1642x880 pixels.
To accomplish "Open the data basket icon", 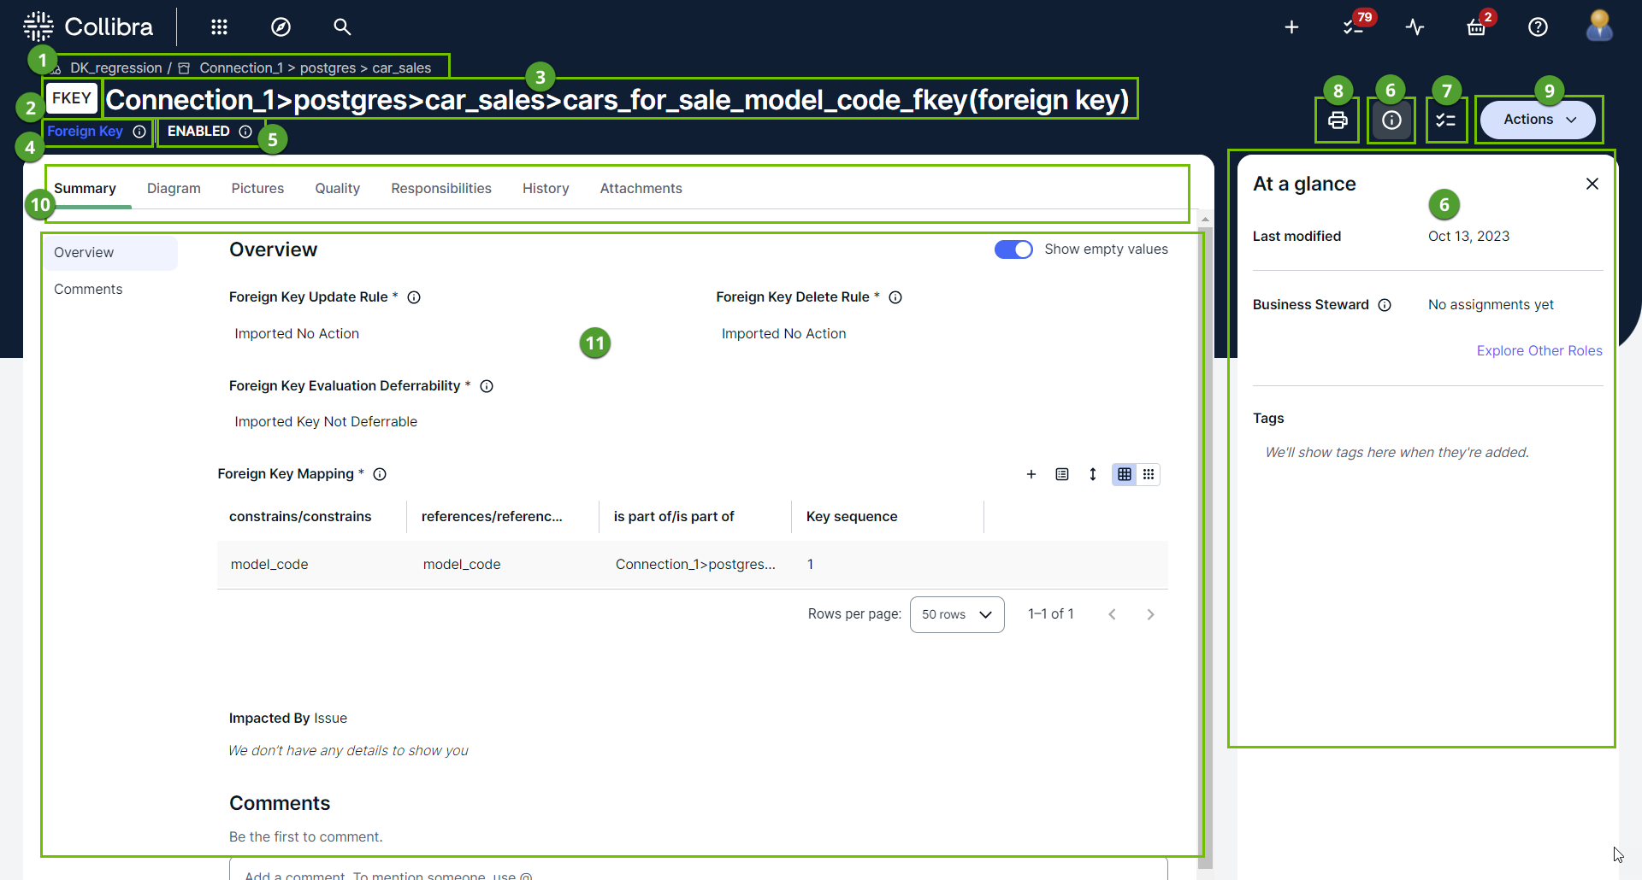I will click(1476, 27).
